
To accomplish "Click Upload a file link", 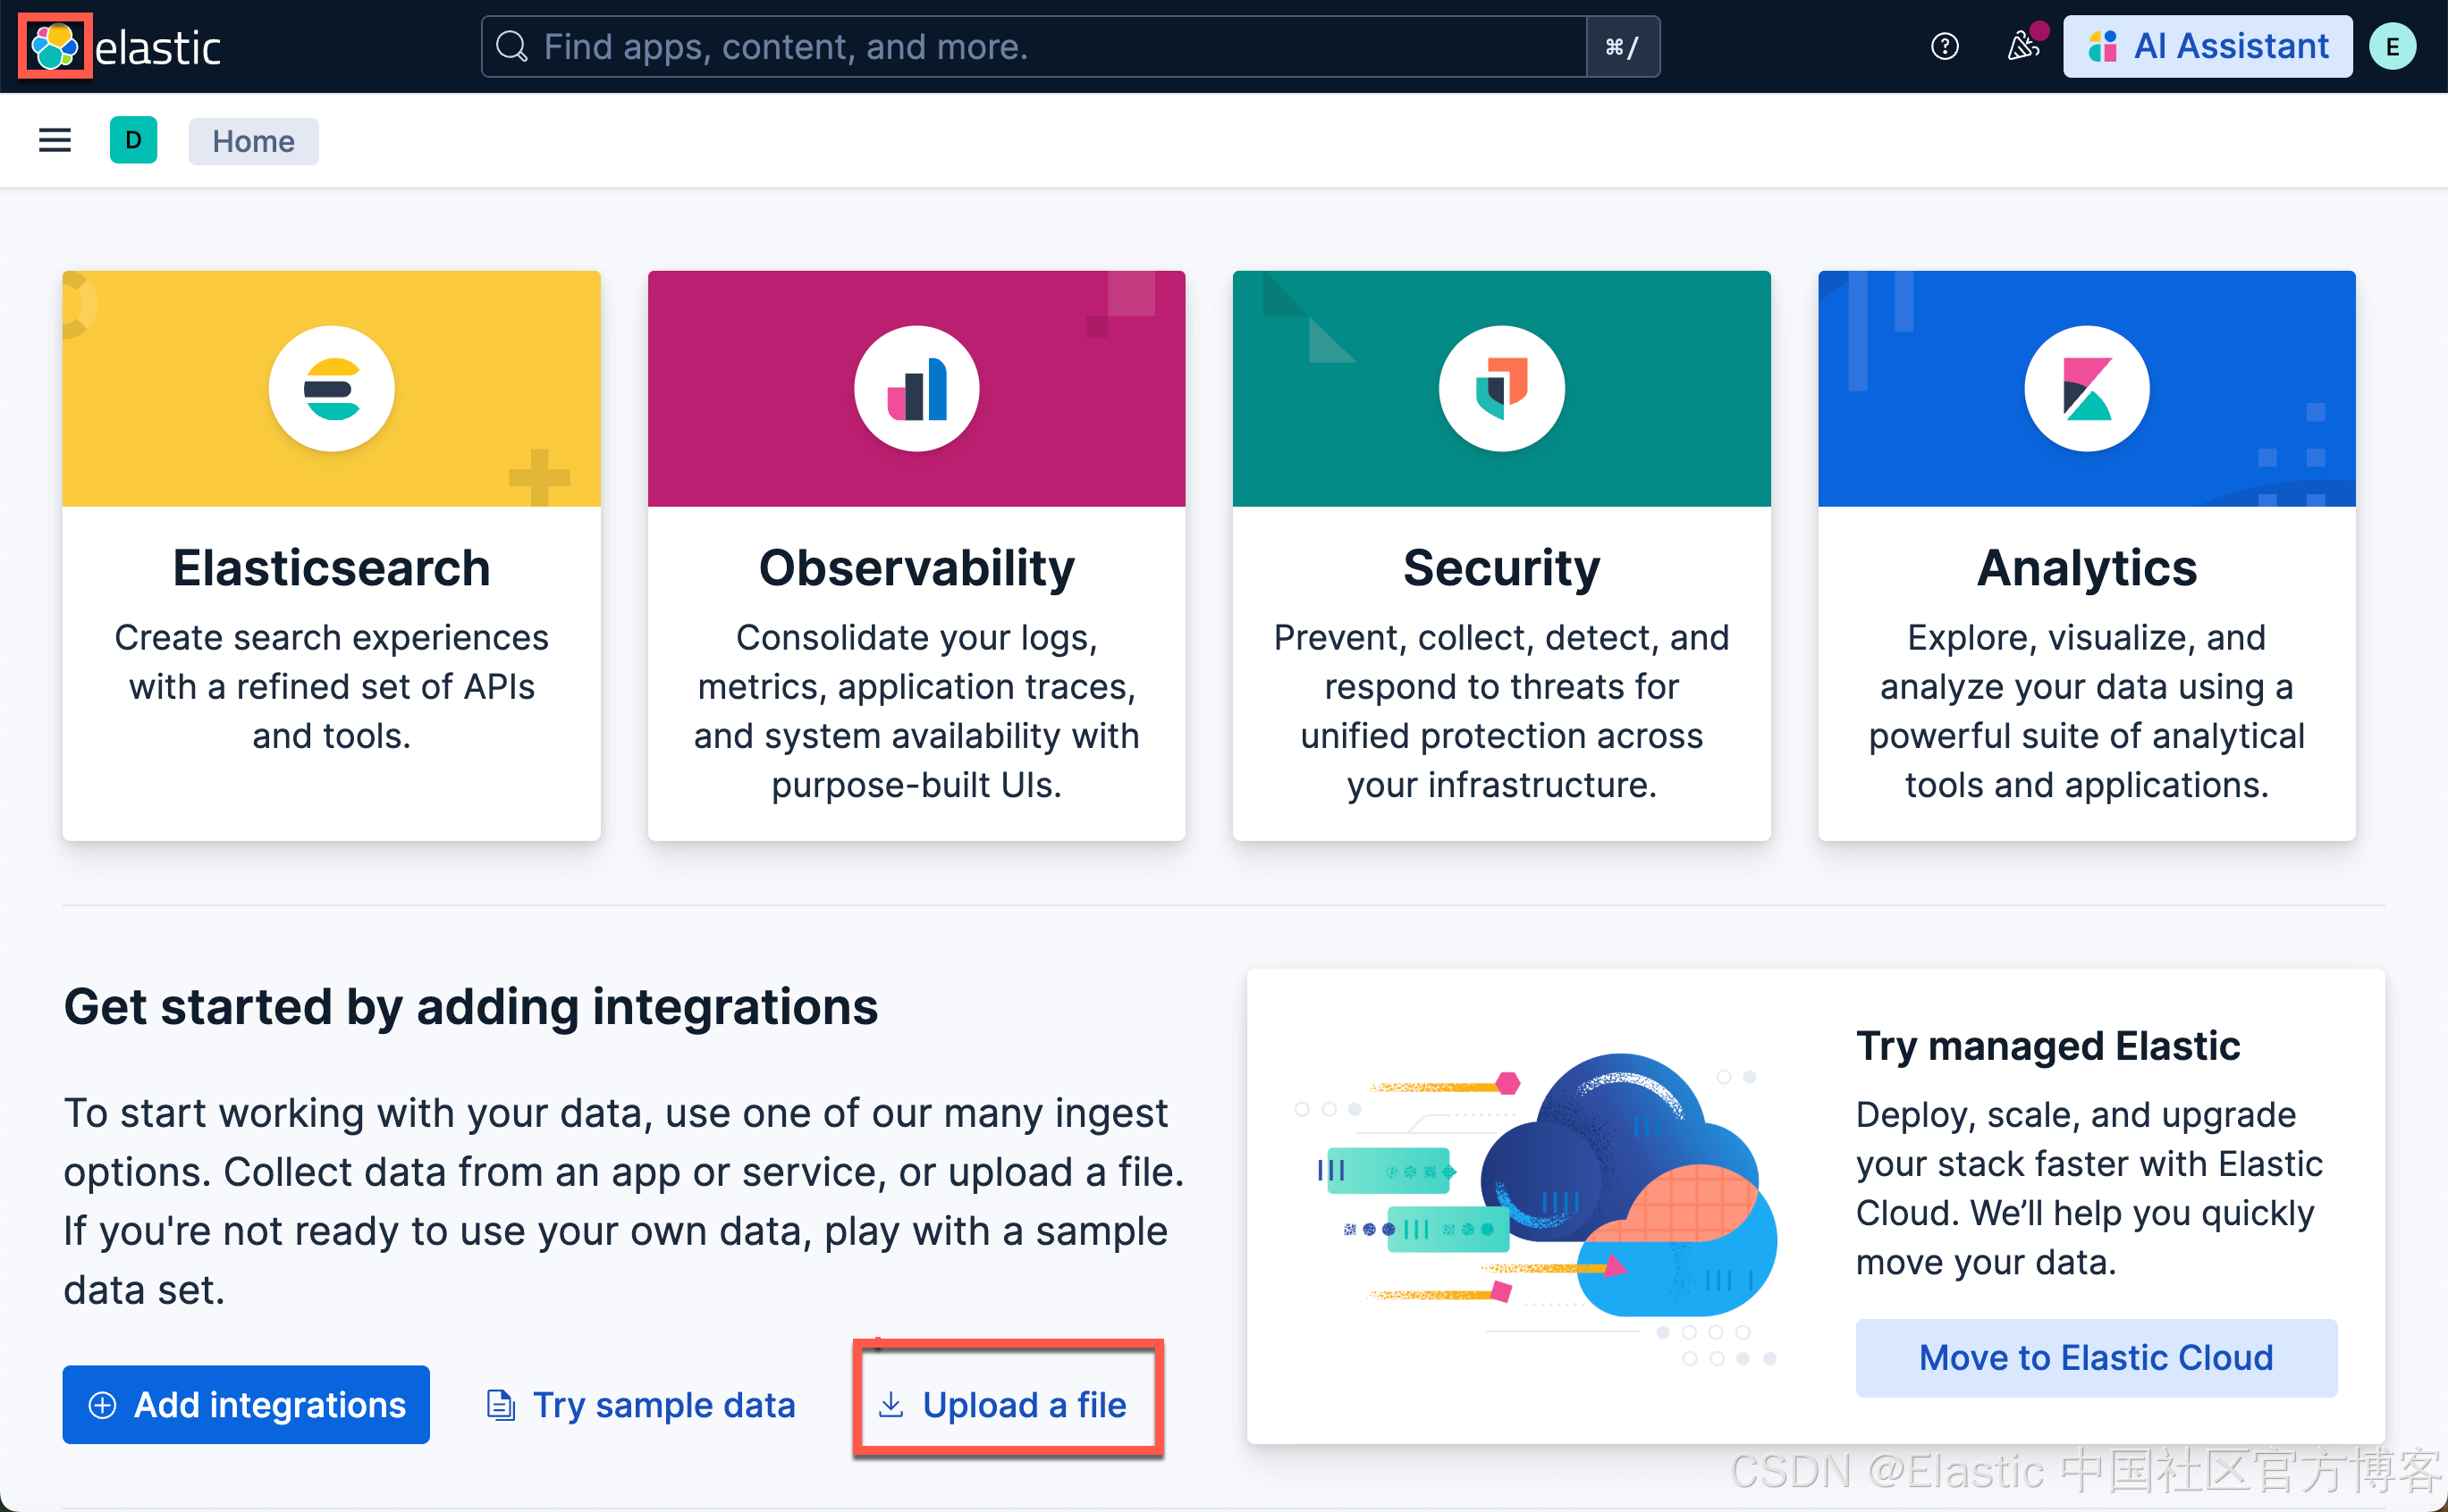I will tap(1004, 1404).
